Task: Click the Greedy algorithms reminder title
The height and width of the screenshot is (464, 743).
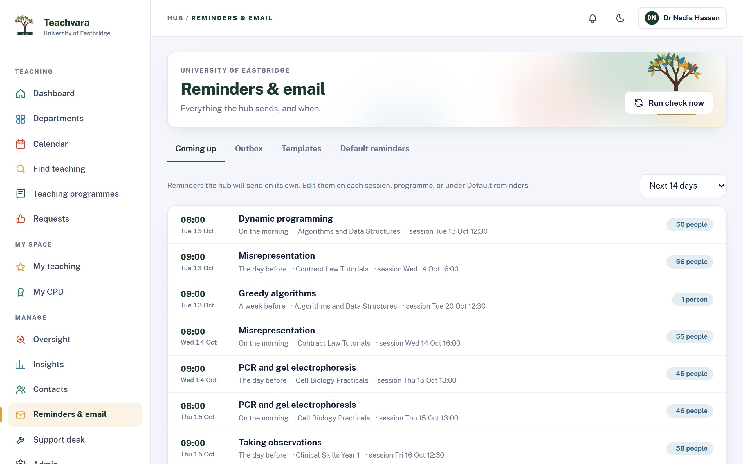Action: pyautogui.click(x=277, y=293)
